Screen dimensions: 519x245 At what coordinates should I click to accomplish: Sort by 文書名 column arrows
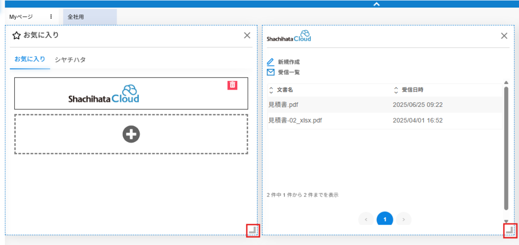coord(272,90)
